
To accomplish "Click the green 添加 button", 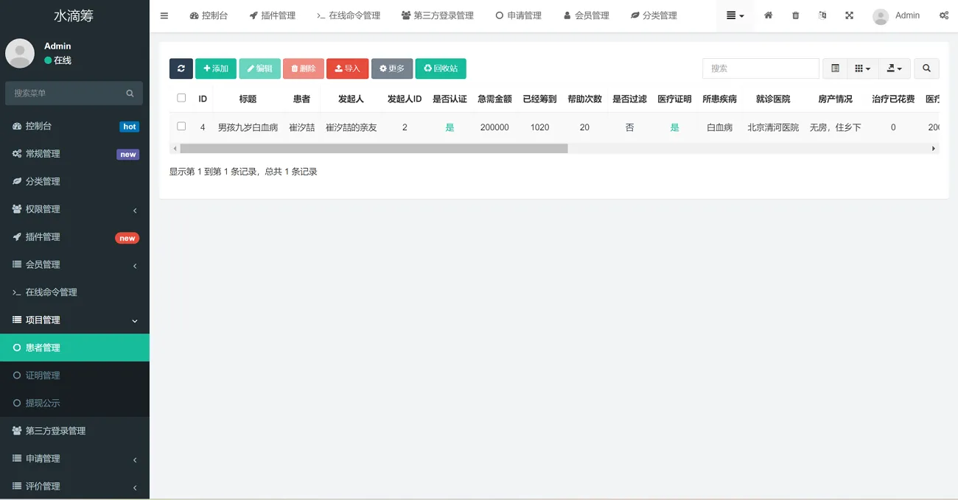I will (x=215, y=68).
